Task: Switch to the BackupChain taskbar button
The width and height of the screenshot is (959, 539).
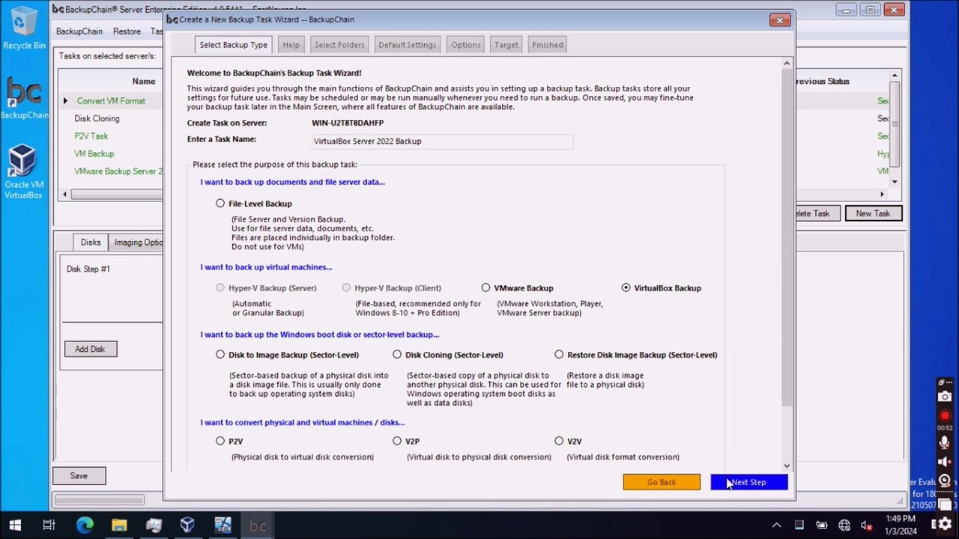Action: point(258,525)
